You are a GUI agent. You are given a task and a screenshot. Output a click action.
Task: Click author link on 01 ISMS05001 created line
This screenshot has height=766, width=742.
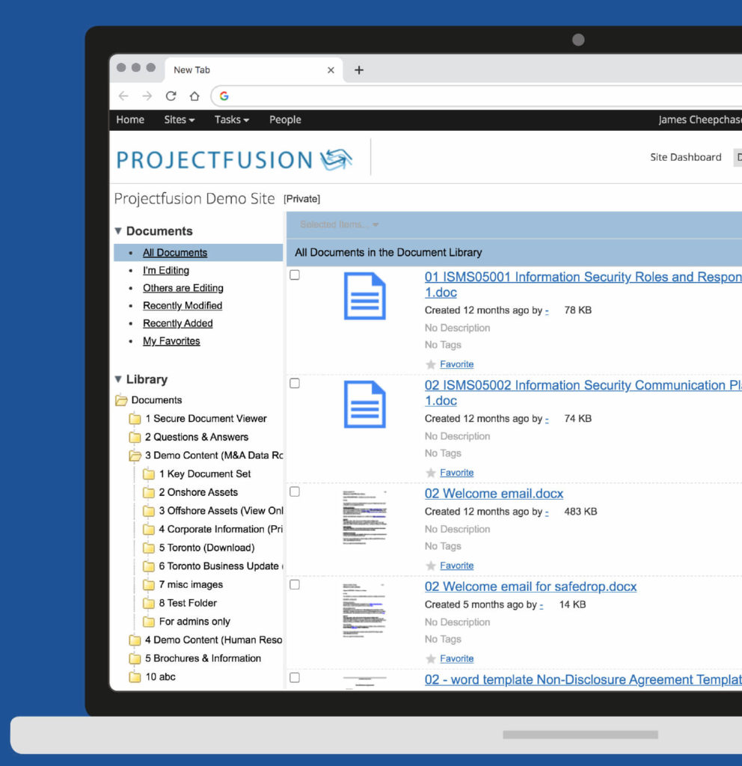(547, 310)
